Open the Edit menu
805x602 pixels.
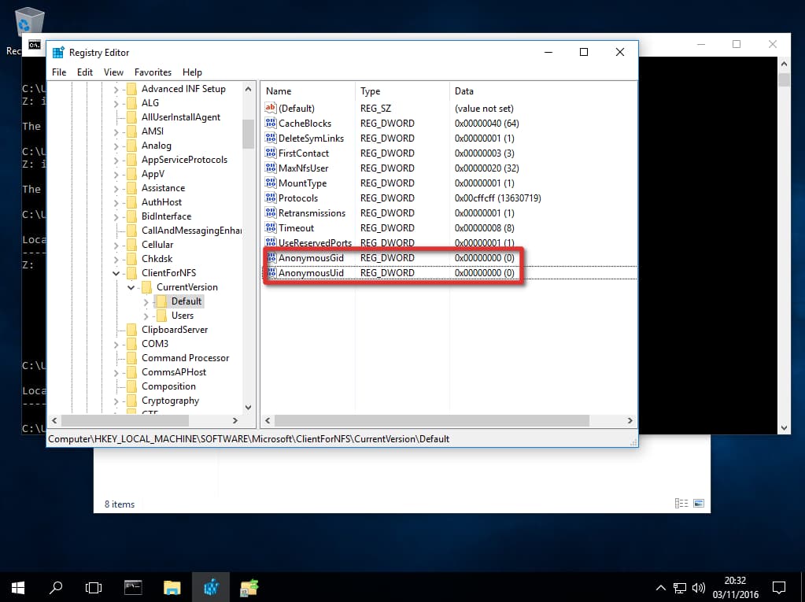tap(84, 72)
